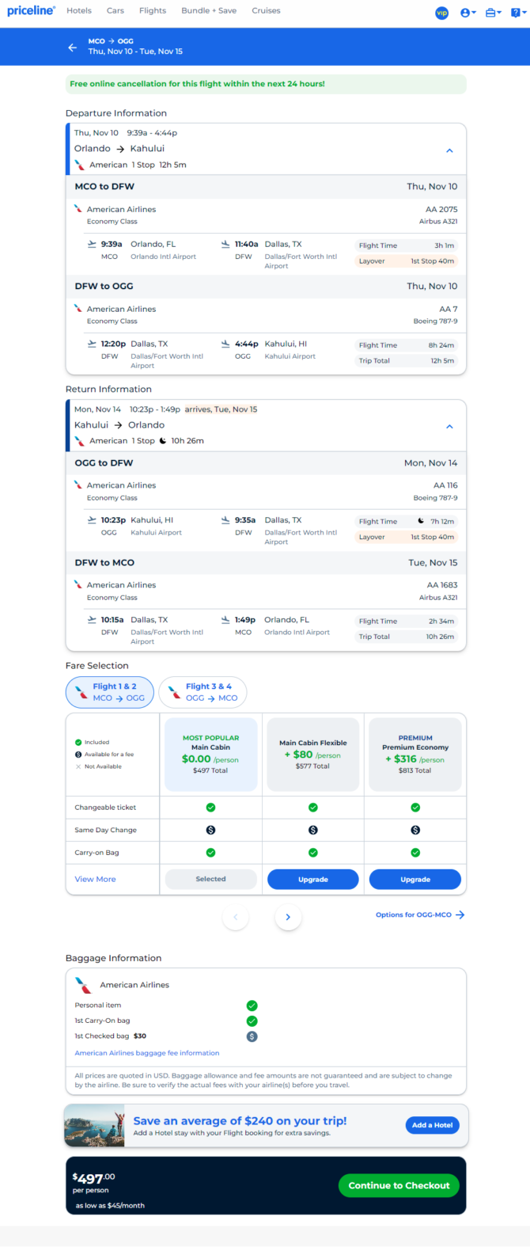This screenshot has width=530, height=1247.
Task: Go back using the header arrow
Action: (72, 48)
